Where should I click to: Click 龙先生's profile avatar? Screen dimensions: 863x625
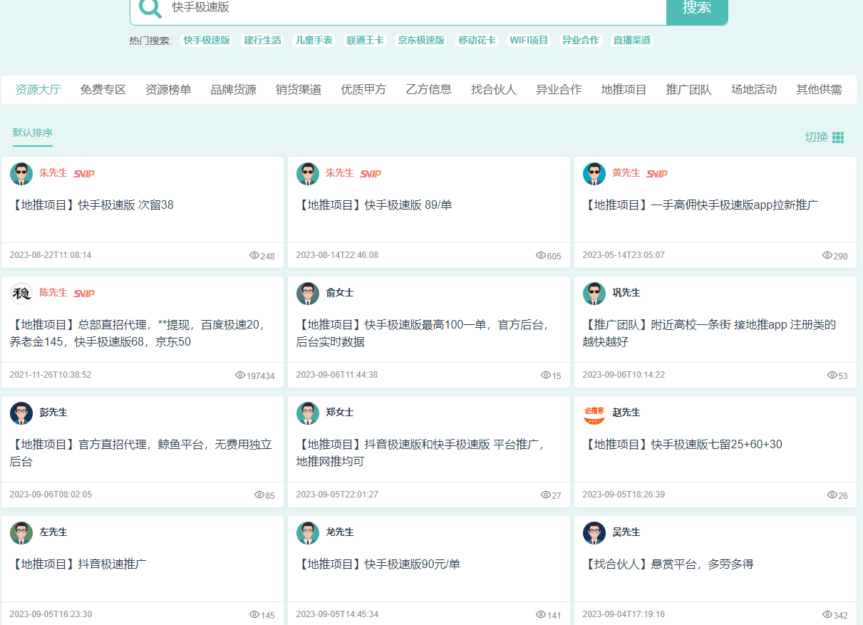308,533
